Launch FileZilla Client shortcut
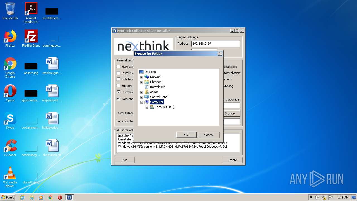 coord(31,39)
